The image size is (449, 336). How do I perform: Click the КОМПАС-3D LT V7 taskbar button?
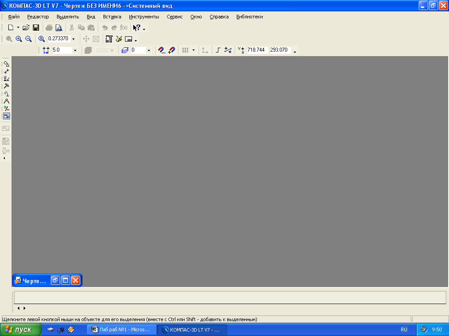click(192, 329)
